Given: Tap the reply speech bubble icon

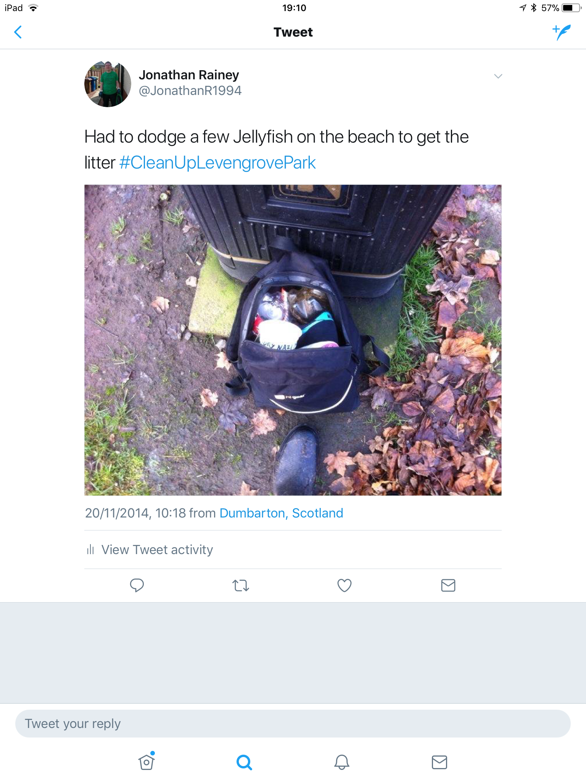Looking at the screenshot, I should point(137,585).
